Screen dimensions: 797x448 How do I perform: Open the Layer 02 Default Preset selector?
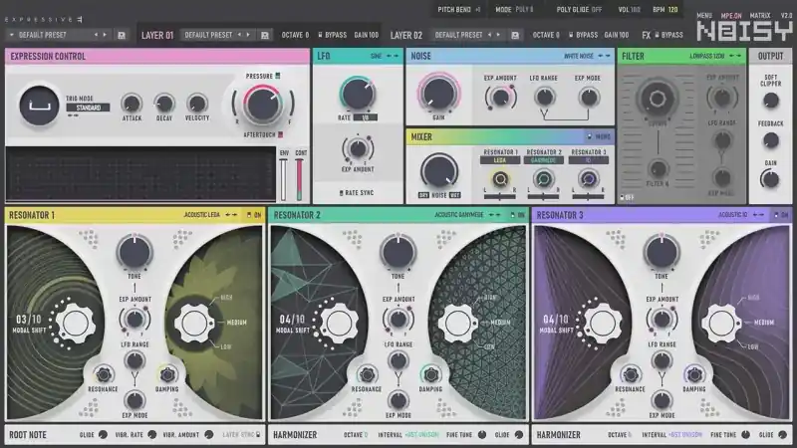pyautogui.click(x=458, y=35)
